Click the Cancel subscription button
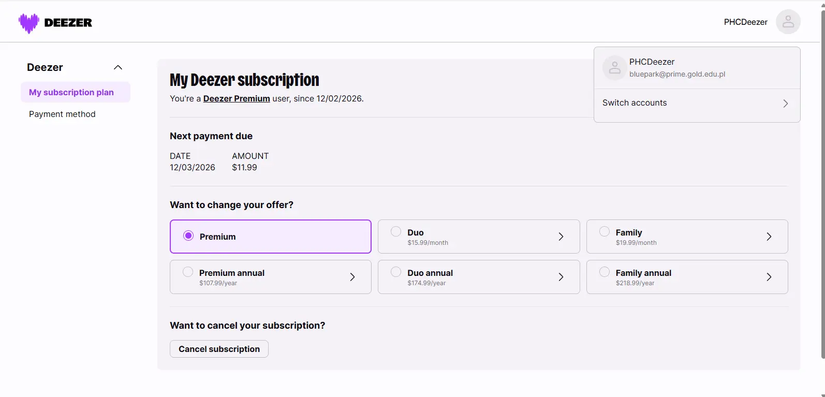Image resolution: width=825 pixels, height=397 pixels. (219, 349)
